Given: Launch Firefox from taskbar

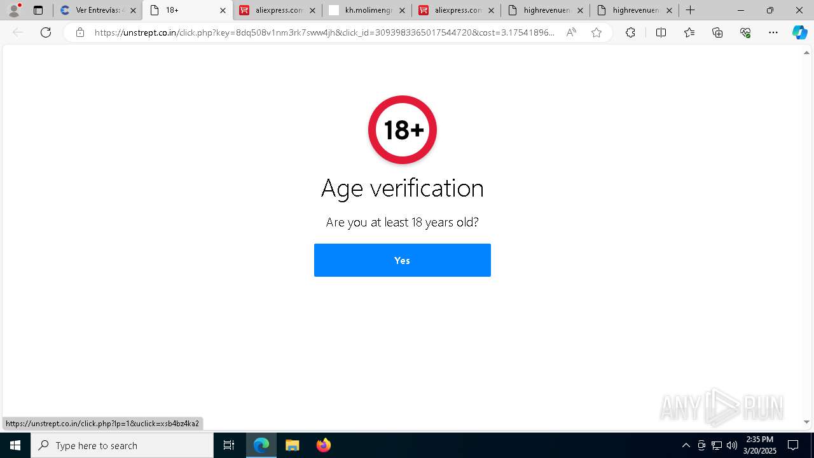Looking at the screenshot, I should (x=323, y=445).
